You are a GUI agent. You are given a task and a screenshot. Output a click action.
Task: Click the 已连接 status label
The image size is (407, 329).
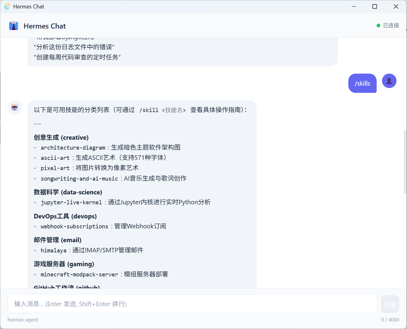coord(391,26)
